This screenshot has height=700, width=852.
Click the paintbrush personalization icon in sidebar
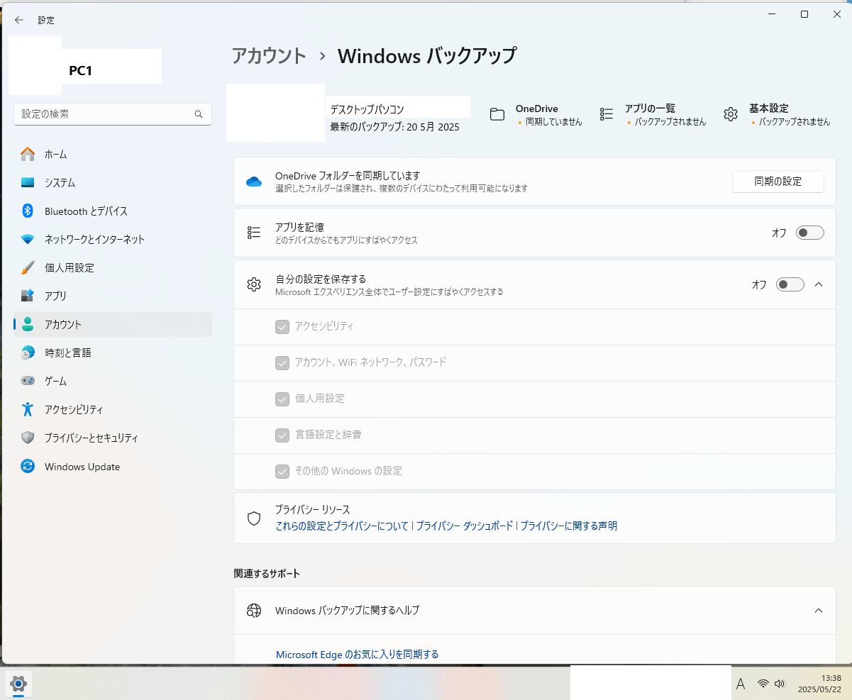pos(28,267)
